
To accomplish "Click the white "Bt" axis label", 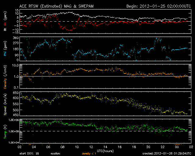I will pos(5,29).
